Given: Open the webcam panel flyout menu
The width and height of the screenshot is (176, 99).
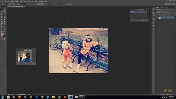Looking at the screenshot, I should pyautogui.click(x=35, y=50).
